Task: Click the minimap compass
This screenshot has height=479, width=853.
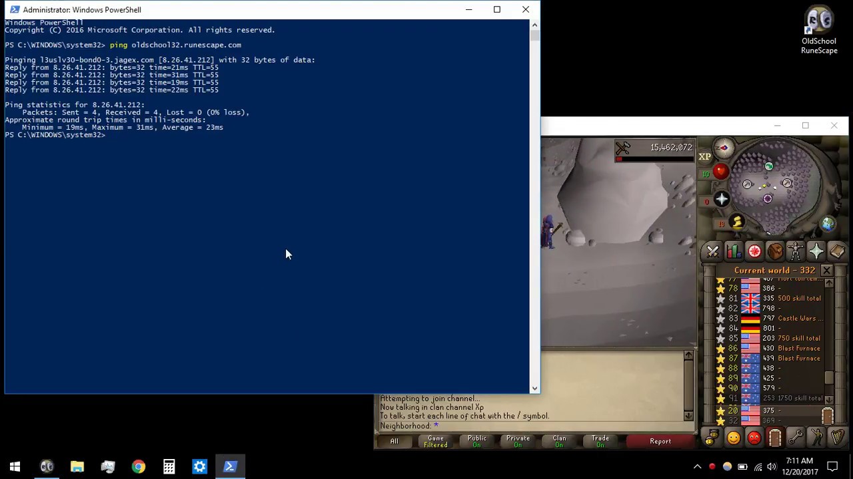Action: tap(724, 148)
